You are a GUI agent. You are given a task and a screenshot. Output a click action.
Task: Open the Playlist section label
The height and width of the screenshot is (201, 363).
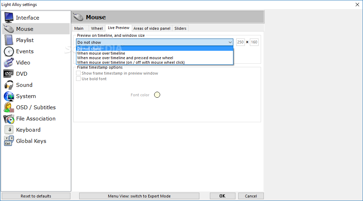[25, 40]
